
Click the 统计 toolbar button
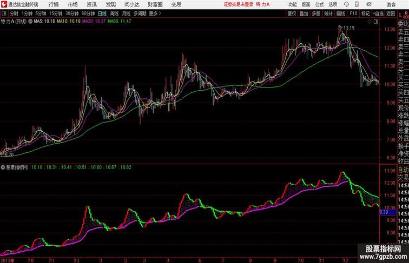(328, 14)
